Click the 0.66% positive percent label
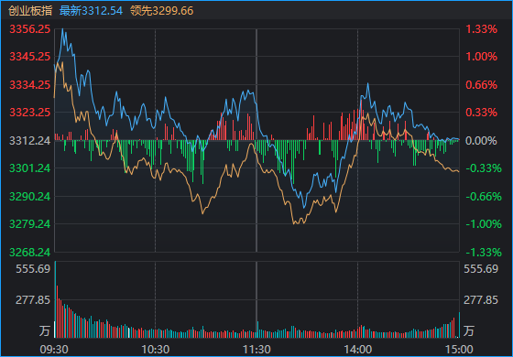Viewport: 513px width, 357px height. point(481,85)
